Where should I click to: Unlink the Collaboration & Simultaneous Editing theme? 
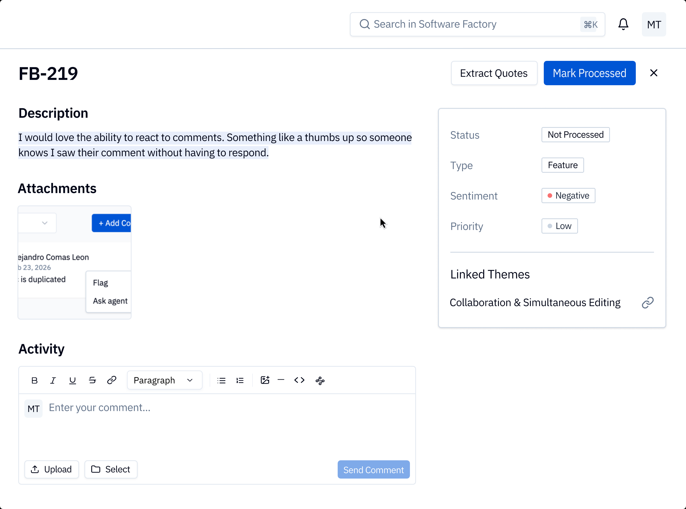647,303
